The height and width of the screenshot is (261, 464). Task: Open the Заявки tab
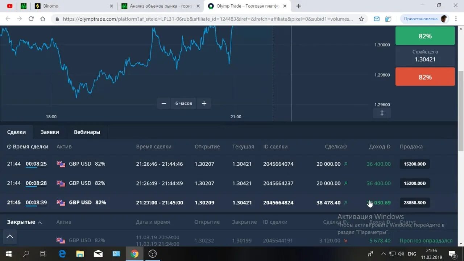[50, 132]
